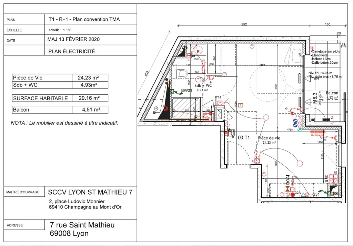
Task: Click the solid red circle outlet on kitchen wall
Action: 292,194
